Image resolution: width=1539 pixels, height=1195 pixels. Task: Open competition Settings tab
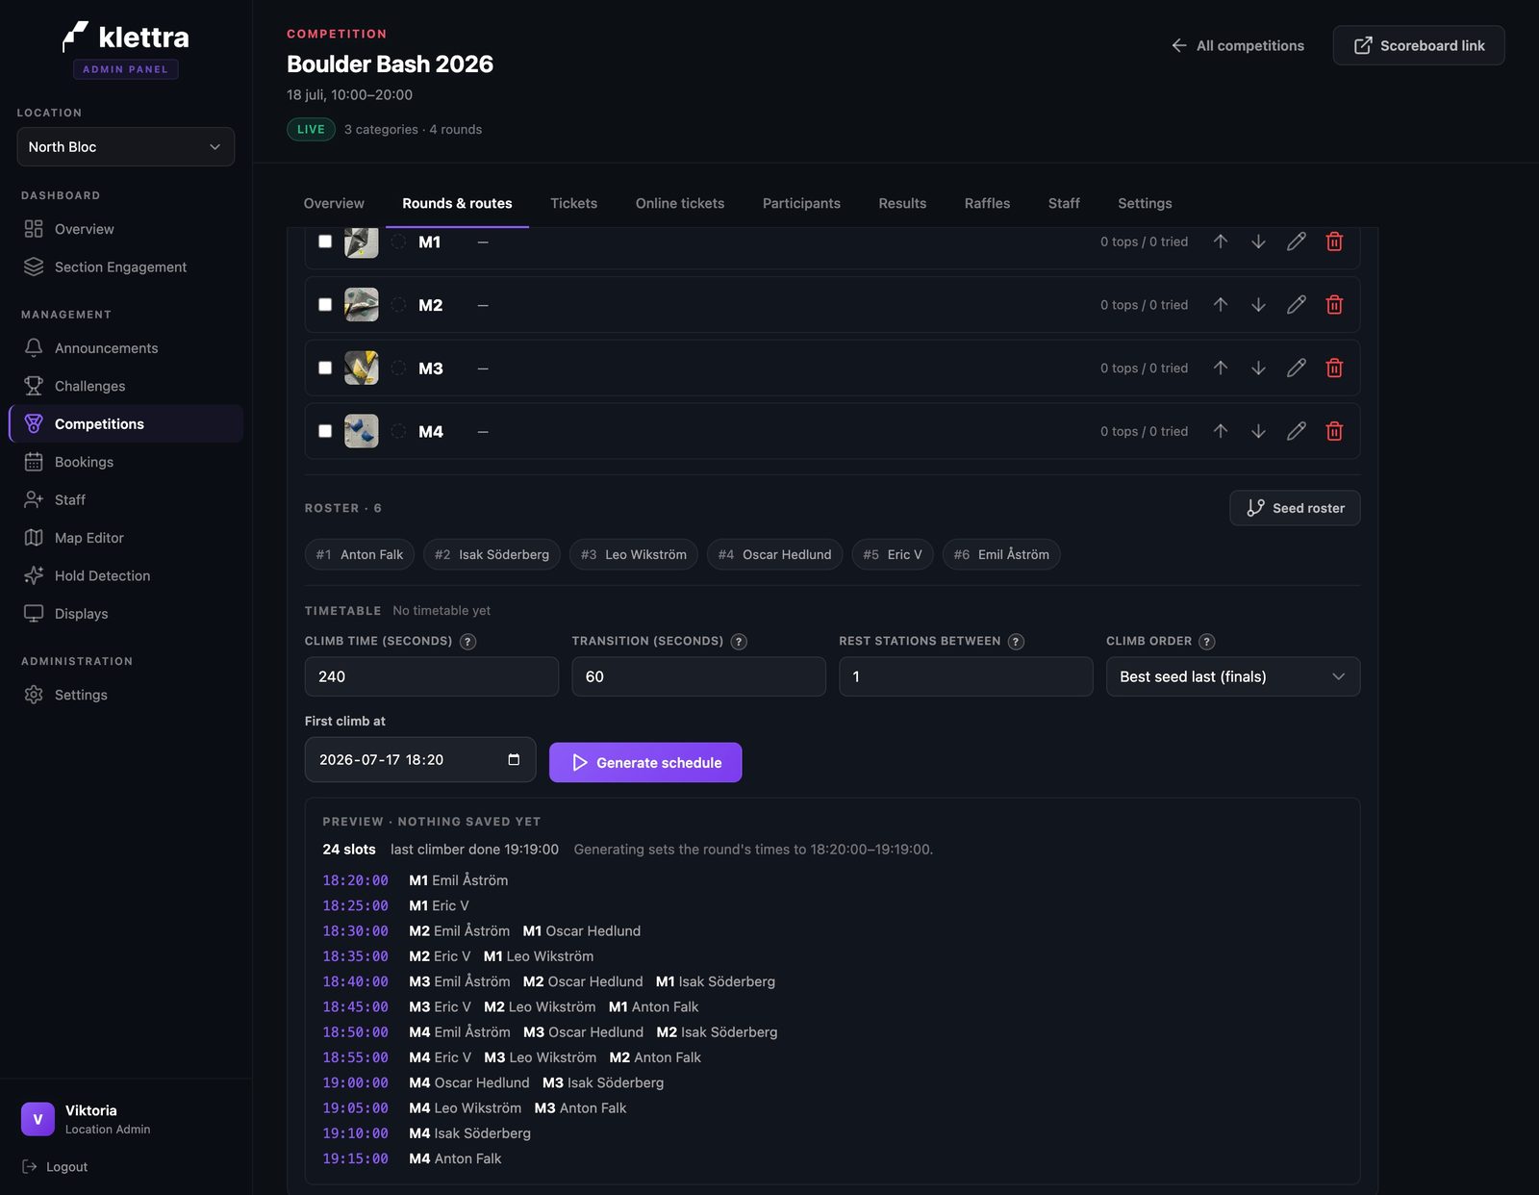(1145, 203)
